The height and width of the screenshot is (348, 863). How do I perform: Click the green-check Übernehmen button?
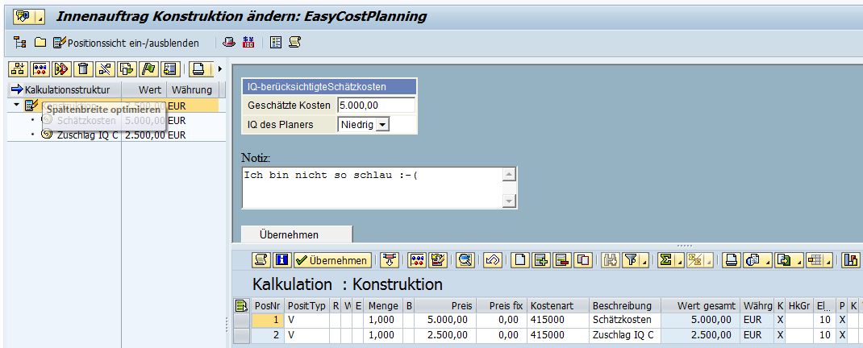[x=332, y=260]
